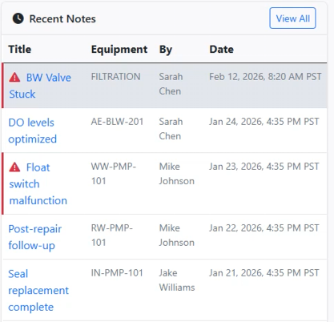Click the warning icon beside Float switch
This screenshot has width=334, height=322.
tap(14, 167)
